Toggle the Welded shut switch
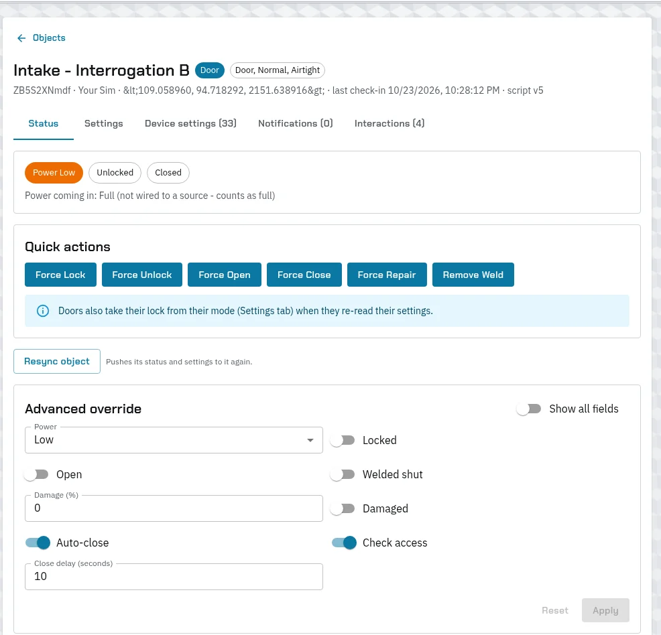Viewport: 661px width, 635px height. coord(343,474)
